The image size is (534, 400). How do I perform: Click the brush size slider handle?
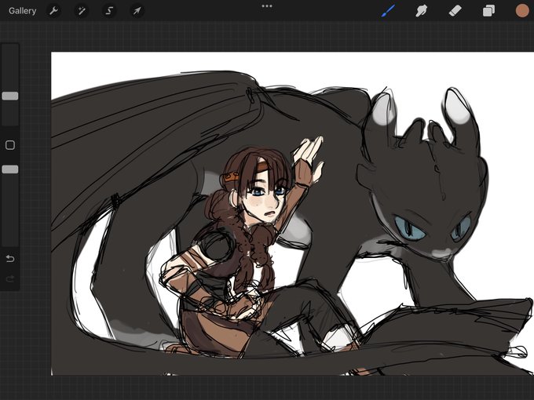coord(10,96)
